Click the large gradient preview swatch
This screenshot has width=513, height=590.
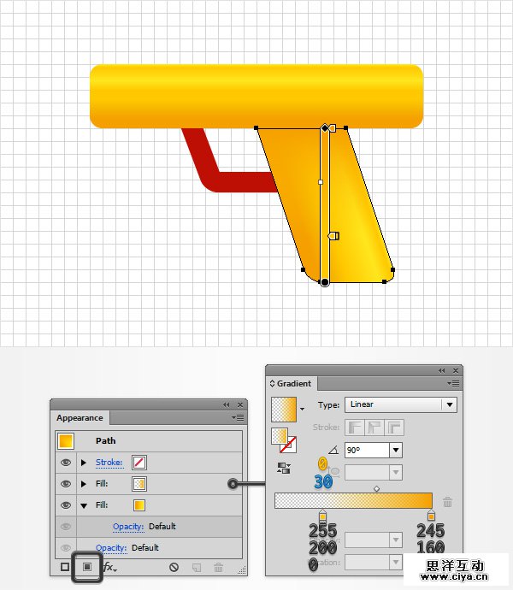pos(284,410)
